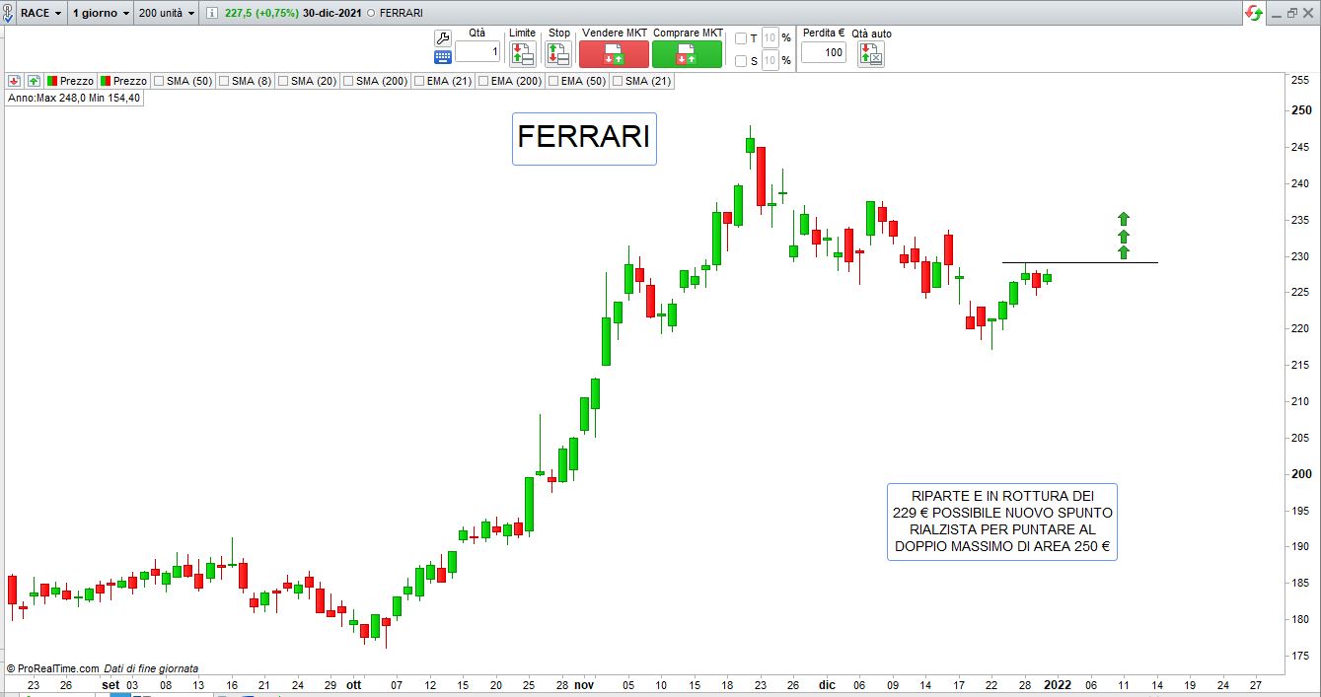
Task: Open the RACE ticker dropdown
Action: [x=42, y=13]
